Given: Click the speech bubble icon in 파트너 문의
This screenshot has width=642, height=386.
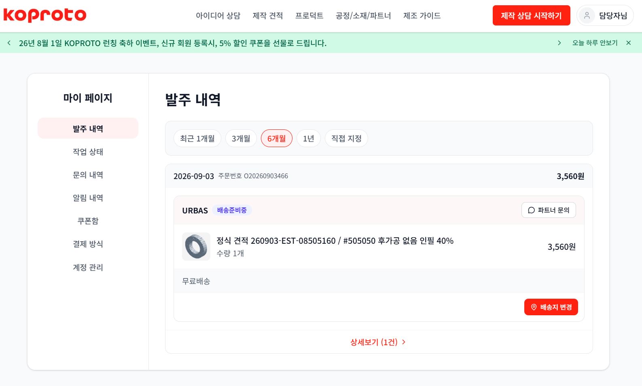Looking at the screenshot, I should click(531, 210).
